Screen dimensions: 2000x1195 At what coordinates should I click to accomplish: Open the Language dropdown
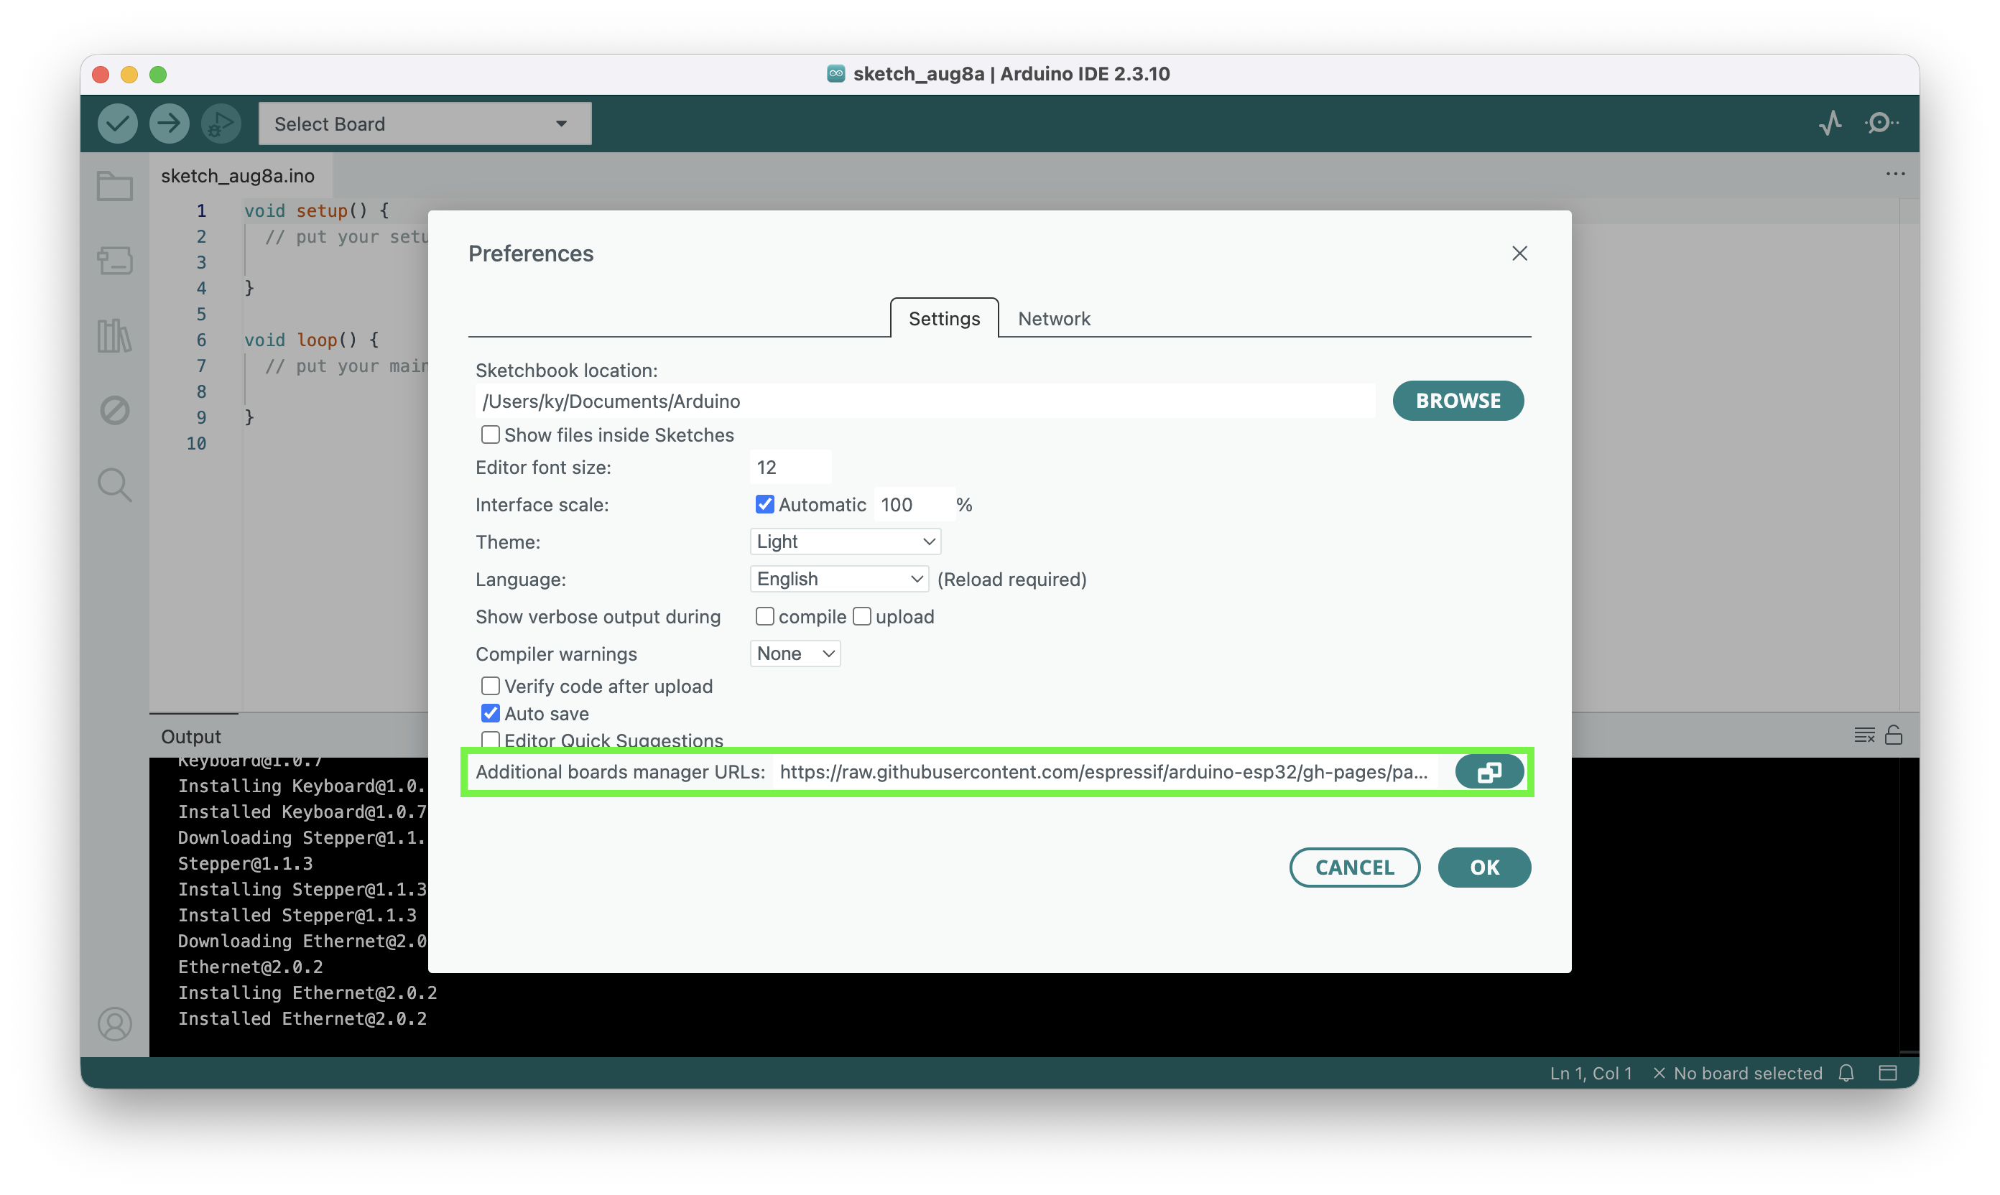(838, 579)
